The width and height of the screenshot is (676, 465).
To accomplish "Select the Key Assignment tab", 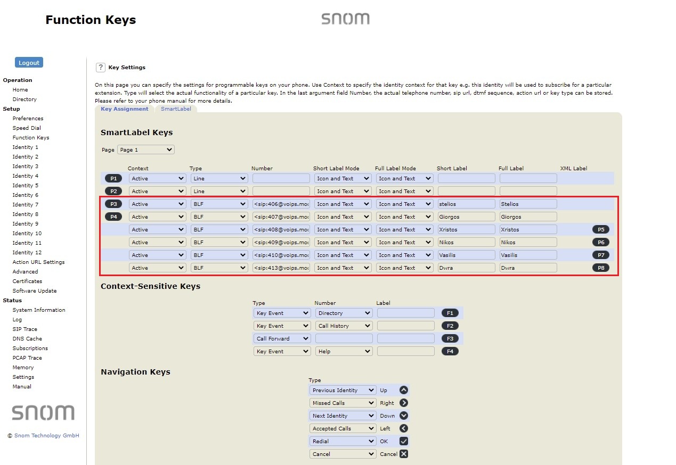I will (125, 109).
